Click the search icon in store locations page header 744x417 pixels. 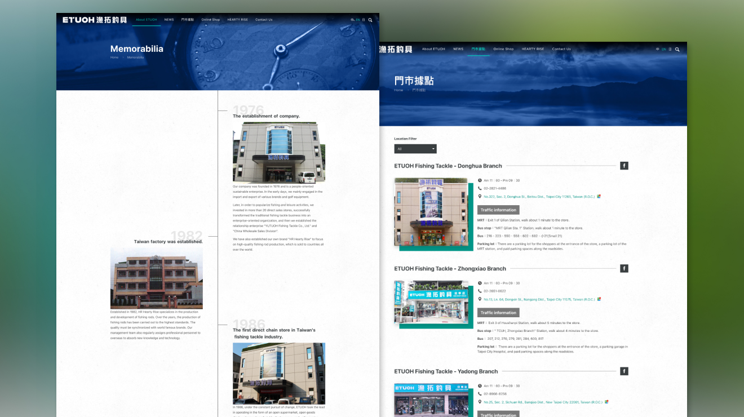tap(677, 49)
